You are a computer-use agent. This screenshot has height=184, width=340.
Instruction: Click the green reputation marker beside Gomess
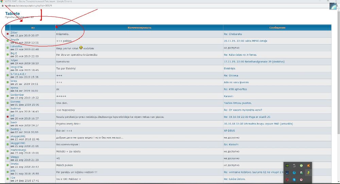coord(7,103)
